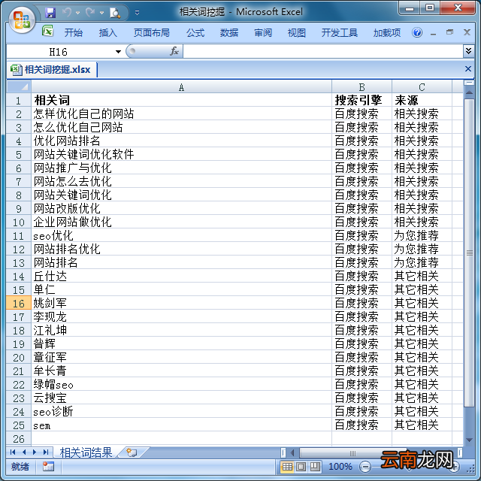
Task: Close the workbook with the ribbon X
Action: pos(467,32)
